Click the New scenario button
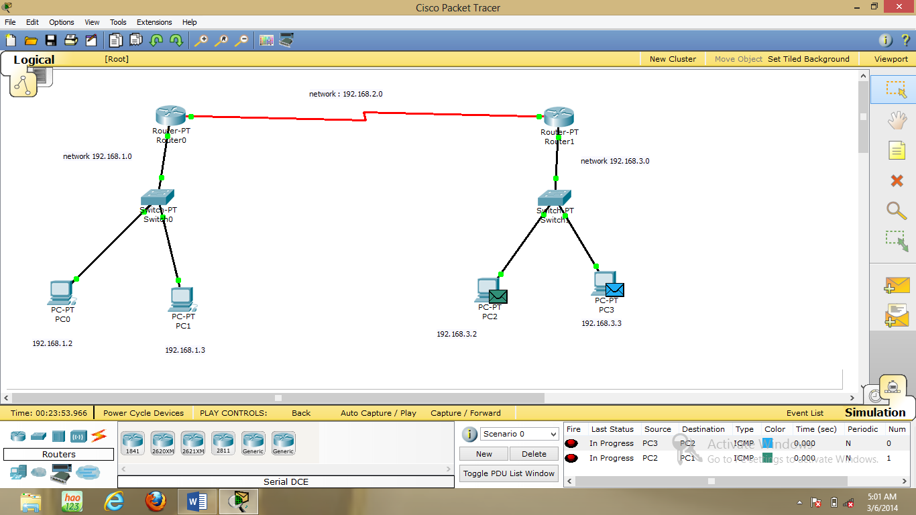This screenshot has height=515, width=916. tap(484, 454)
